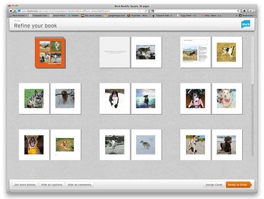Click the magnifying glass search icon
The height and width of the screenshot is (199, 264).
pyautogui.click(x=238, y=11)
